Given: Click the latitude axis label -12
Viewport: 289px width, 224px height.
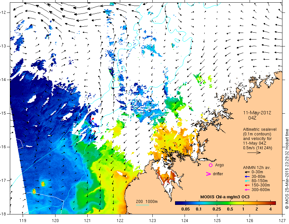Looking at the screenshot, I should 3,13.
